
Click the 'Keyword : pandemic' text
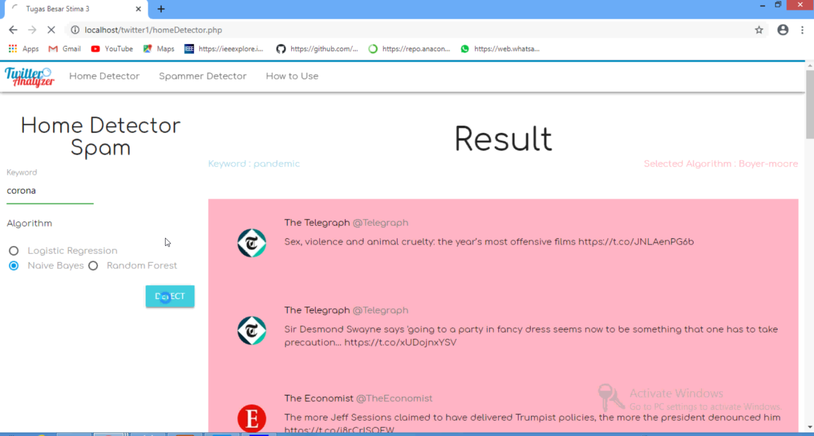pyautogui.click(x=254, y=164)
